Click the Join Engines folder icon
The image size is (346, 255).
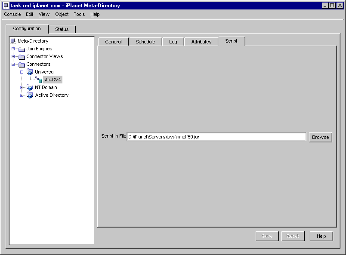22,49
